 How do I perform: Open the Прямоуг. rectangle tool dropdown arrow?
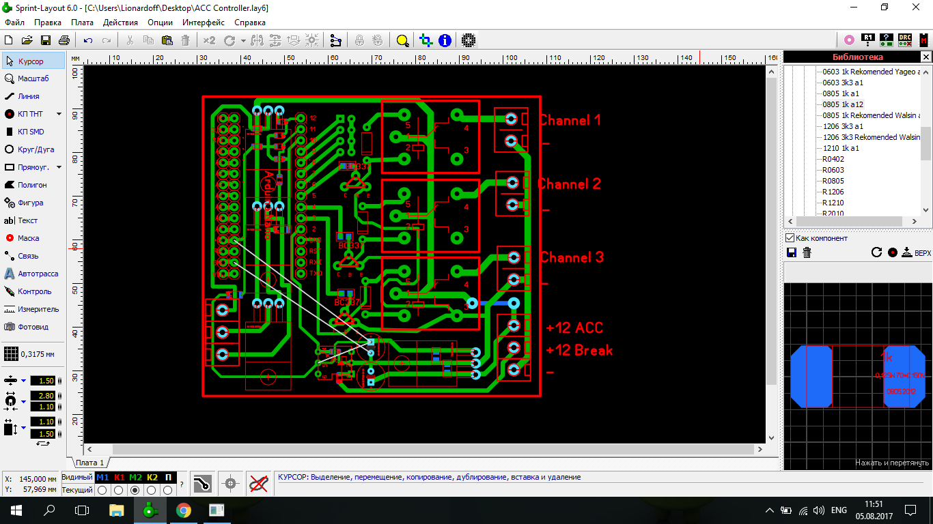(x=59, y=167)
